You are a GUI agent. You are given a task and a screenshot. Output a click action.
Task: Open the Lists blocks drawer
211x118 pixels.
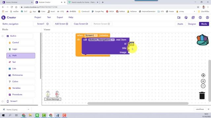point(21,69)
